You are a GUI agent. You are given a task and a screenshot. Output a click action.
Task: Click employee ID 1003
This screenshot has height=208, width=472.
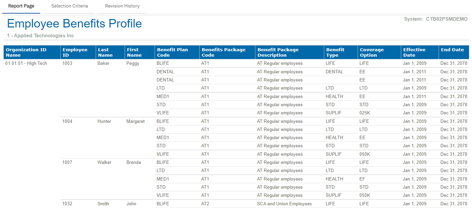pos(67,63)
